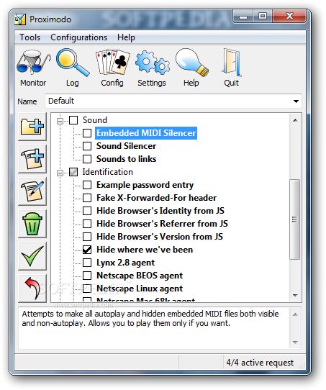Open the Help menu
Viewport: 326px width, 390px height.
click(126, 37)
